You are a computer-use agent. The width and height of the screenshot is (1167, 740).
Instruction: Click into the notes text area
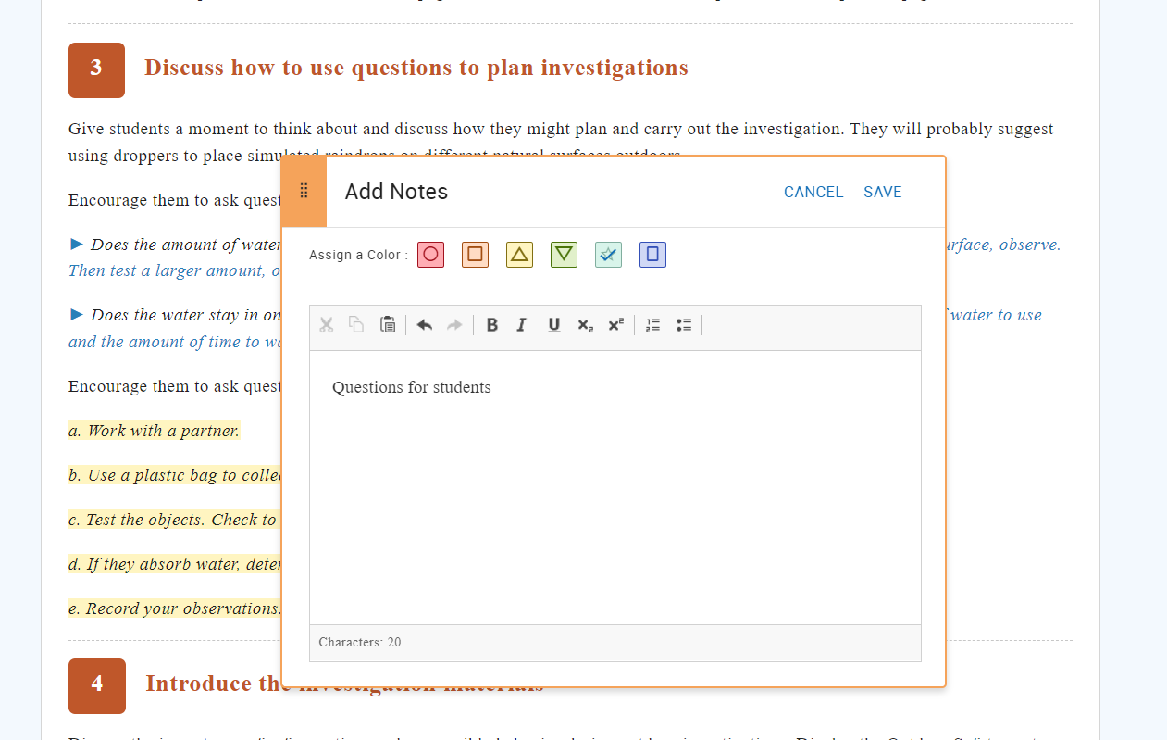615,487
